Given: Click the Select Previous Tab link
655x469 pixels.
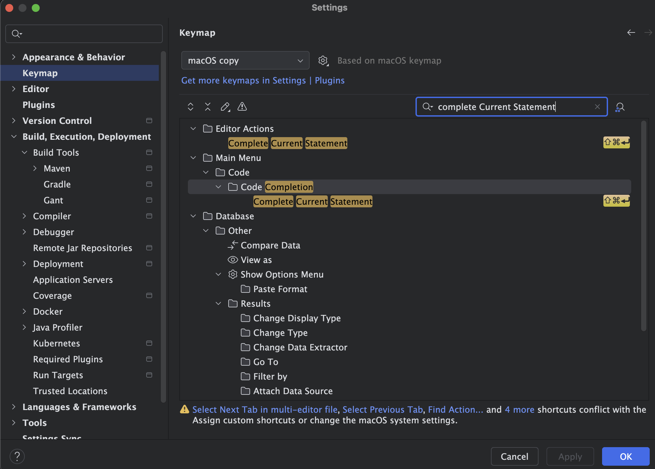Looking at the screenshot, I should (383, 409).
